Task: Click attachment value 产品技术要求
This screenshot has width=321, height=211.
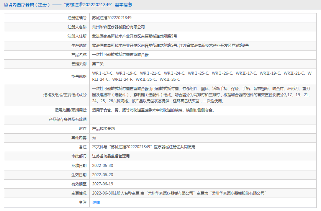Action: [103, 129]
